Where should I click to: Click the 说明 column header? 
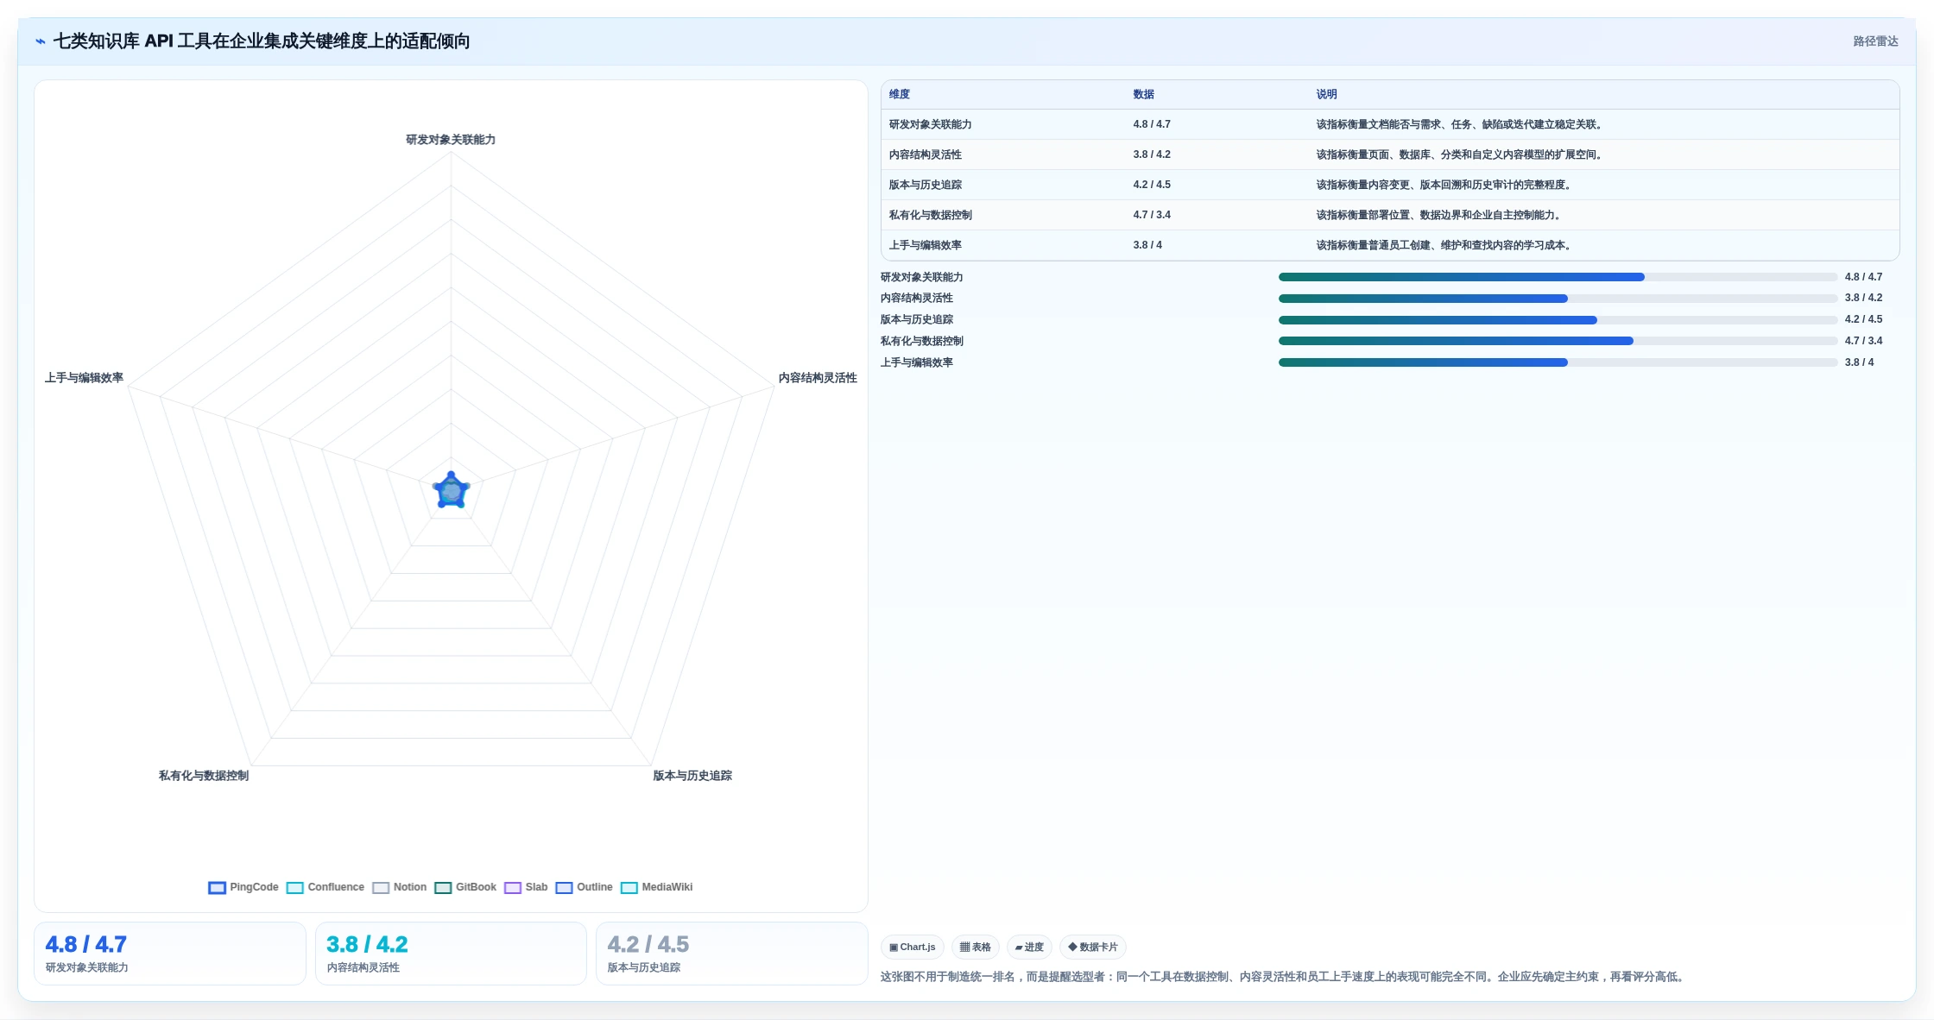[x=1327, y=94]
